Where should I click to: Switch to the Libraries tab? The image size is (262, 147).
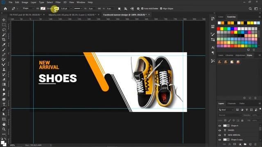click(x=229, y=55)
